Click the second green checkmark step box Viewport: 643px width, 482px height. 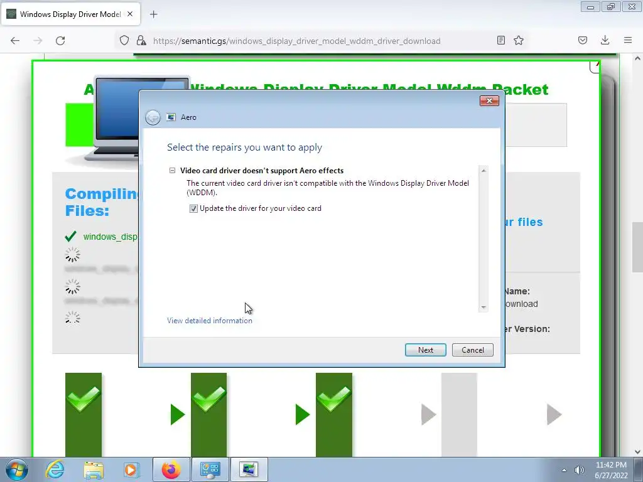(x=208, y=414)
